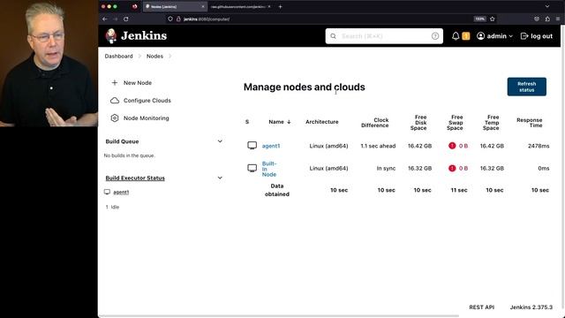Open the agent1 node link in table
The image size is (565, 318).
(271, 146)
